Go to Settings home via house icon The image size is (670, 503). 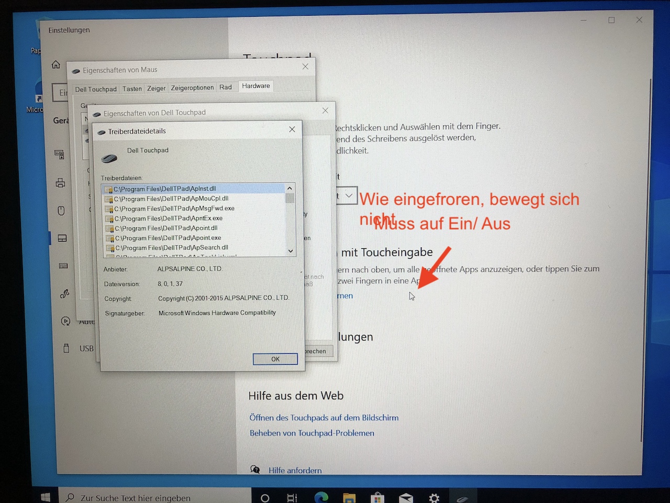(56, 64)
